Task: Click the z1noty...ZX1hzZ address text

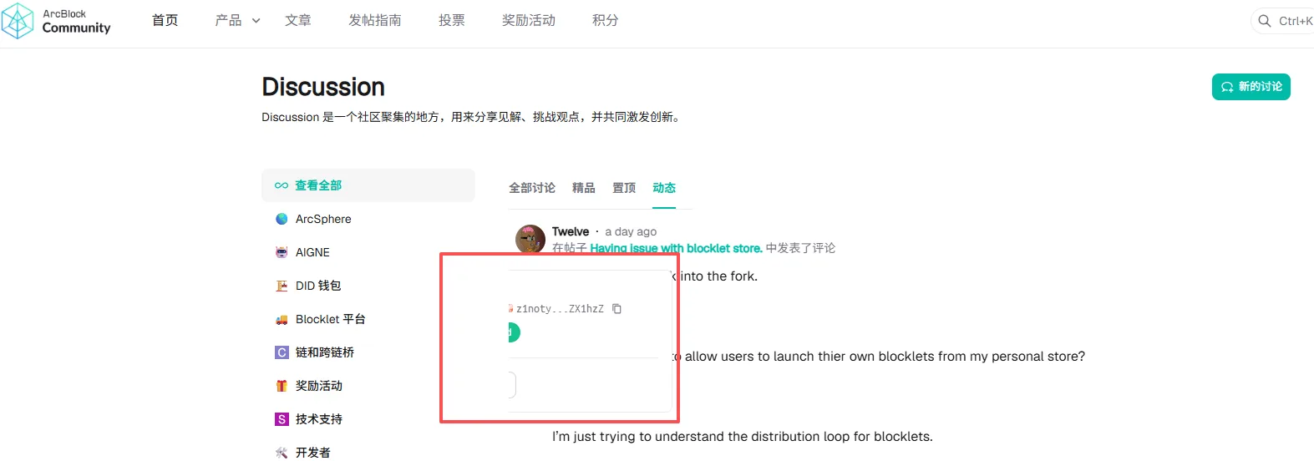Action: [x=560, y=309]
